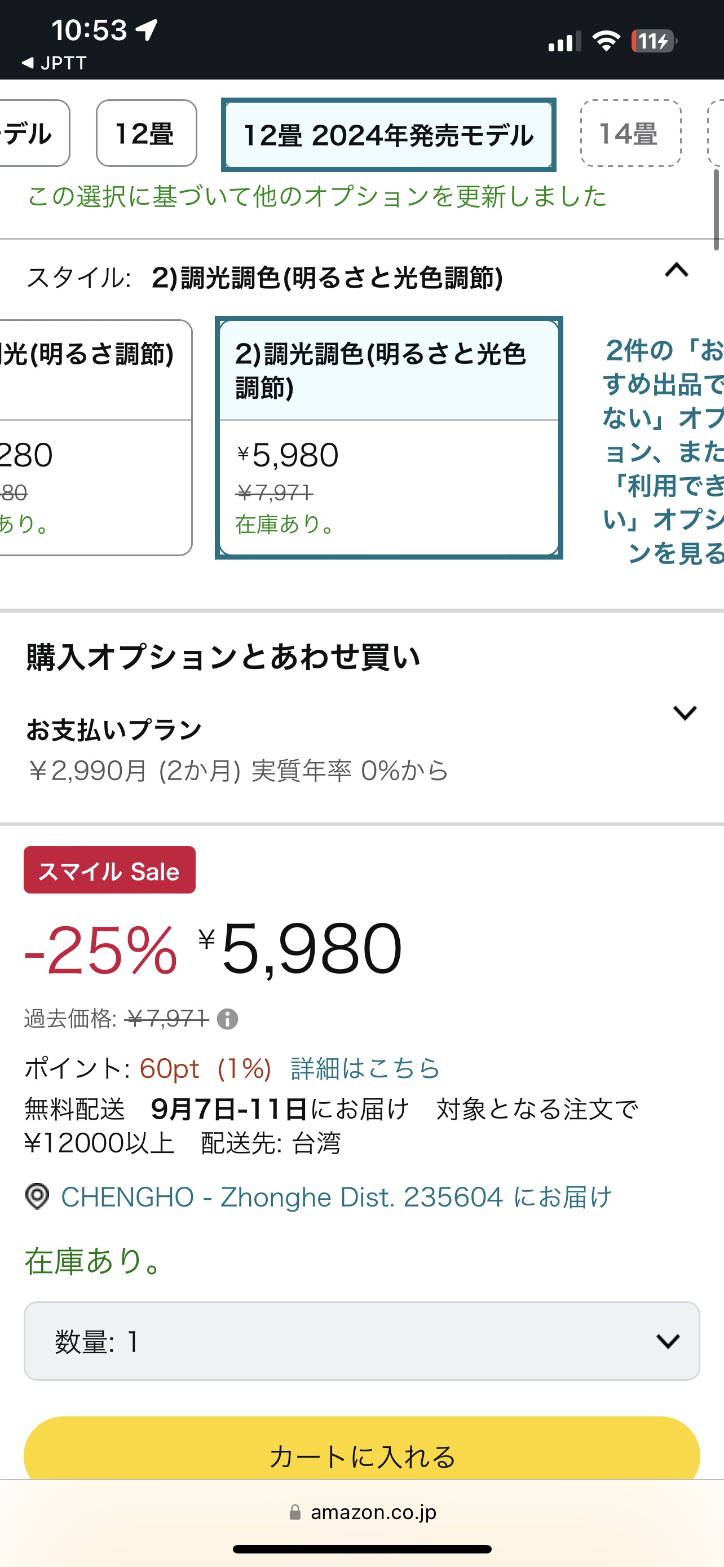
Task: Select the 14畳 size option
Action: point(630,133)
